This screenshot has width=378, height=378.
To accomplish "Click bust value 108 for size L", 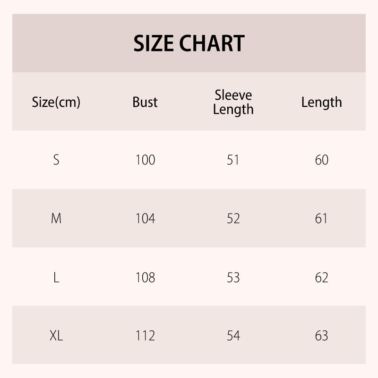I will click(145, 277).
